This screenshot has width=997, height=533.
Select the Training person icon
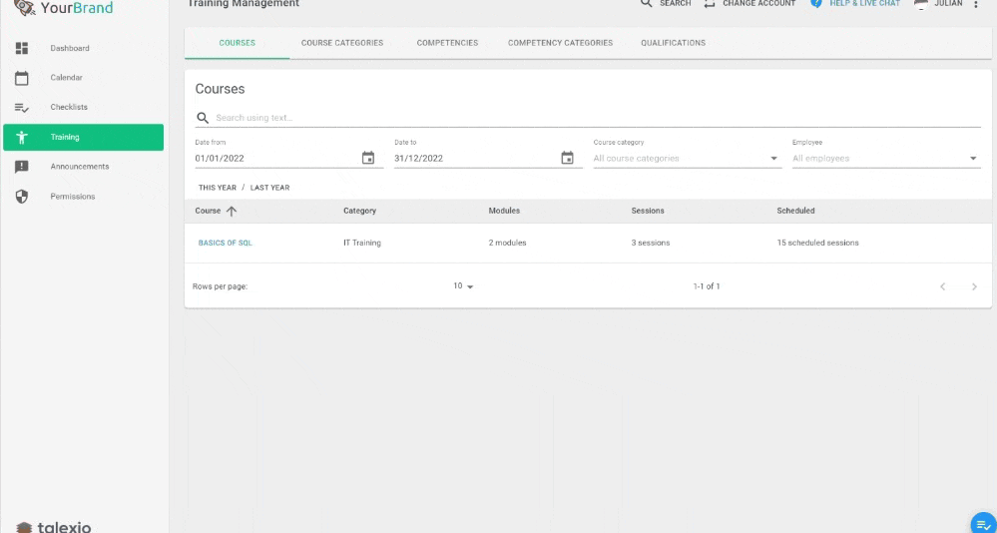(x=22, y=137)
